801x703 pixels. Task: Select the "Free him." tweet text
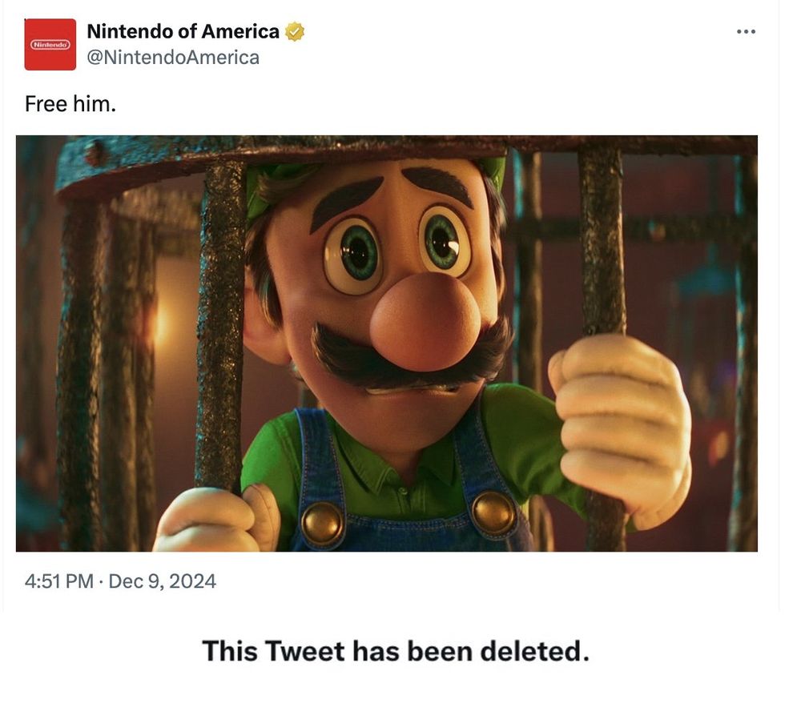pos(70,104)
